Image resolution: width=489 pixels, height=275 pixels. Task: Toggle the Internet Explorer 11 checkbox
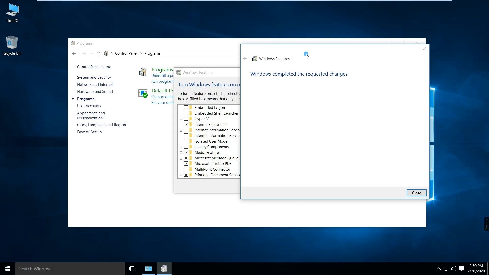(186, 124)
